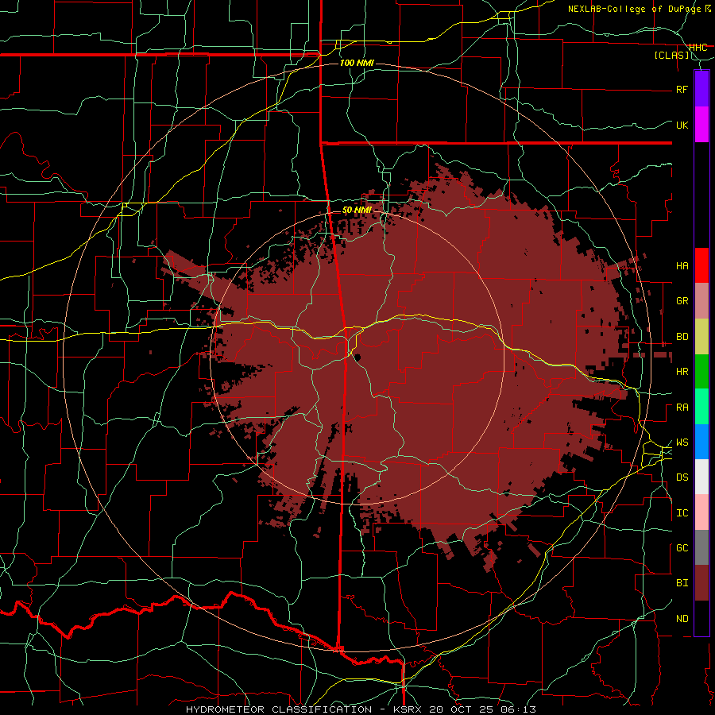This screenshot has width=715, height=715.
Task: Click the 100 NMI range ring label
Action: [x=357, y=63]
